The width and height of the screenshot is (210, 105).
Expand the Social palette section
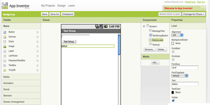(21, 89)
